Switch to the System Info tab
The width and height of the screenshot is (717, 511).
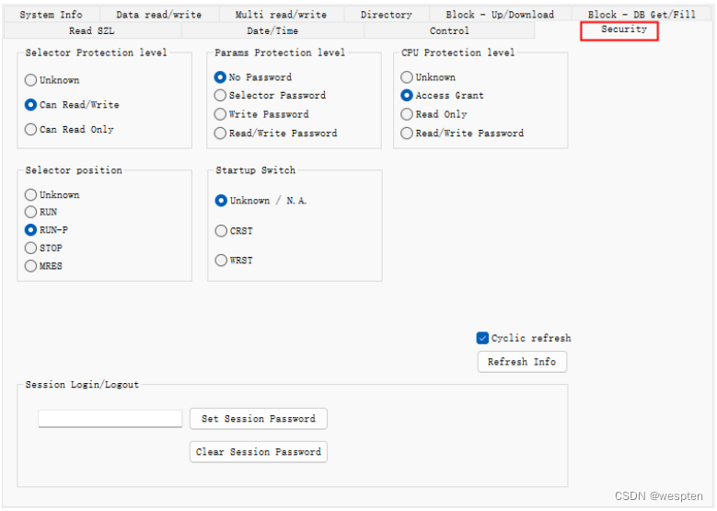click(52, 15)
